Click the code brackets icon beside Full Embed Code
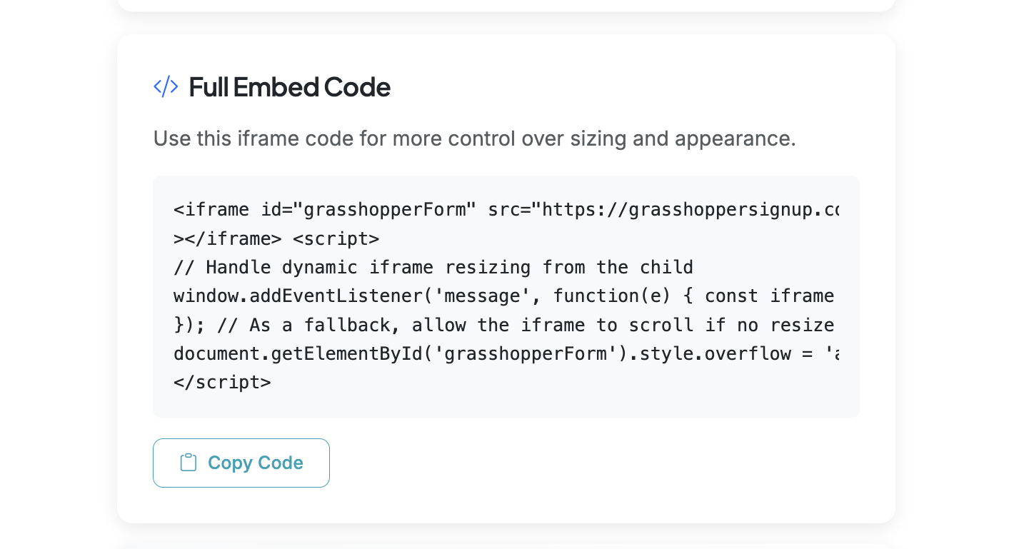Screen dimensions: 1014x549 165,86
